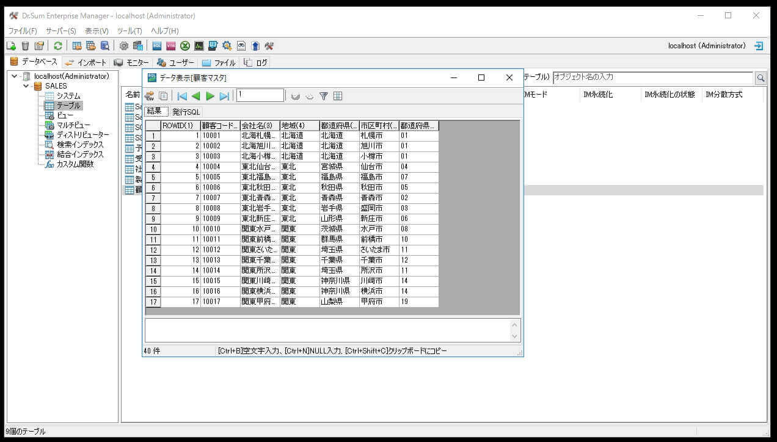This screenshot has height=442, width=777.
Task: Click the search magnifier next to object name field
Action: coord(761,78)
